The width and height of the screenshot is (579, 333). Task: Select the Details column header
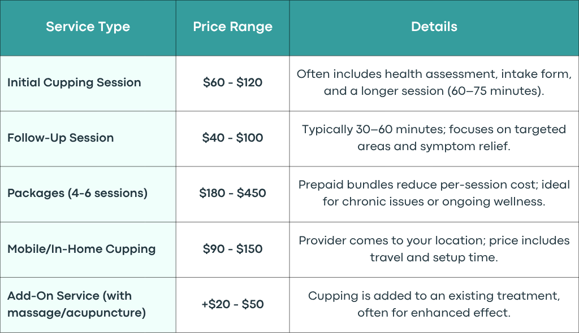pyautogui.click(x=434, y=27)
